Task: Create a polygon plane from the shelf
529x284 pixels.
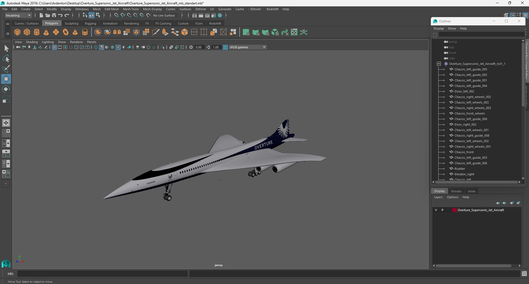Action: coord(56,32)
